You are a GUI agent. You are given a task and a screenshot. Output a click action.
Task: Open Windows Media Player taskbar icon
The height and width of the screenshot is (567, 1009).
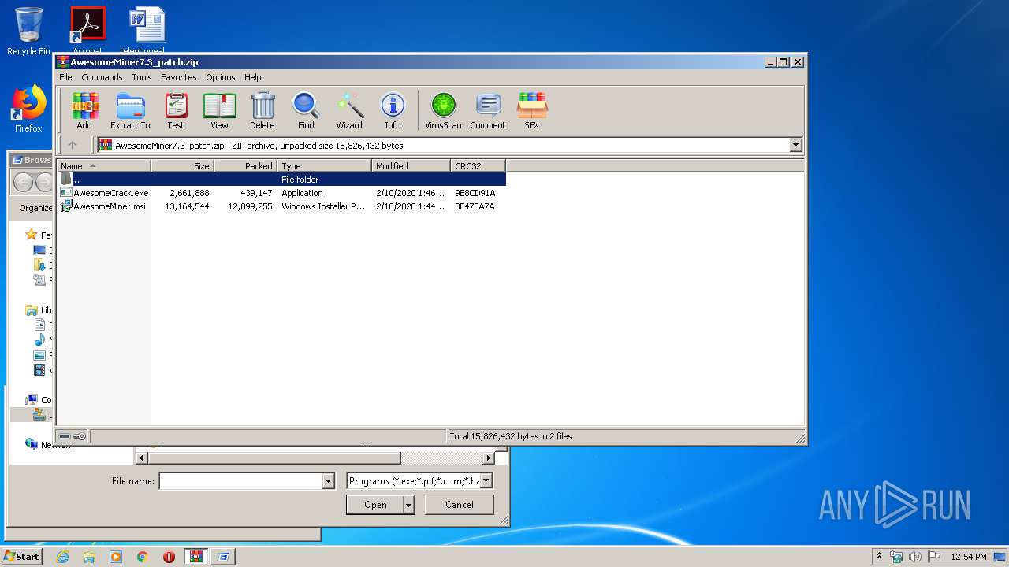pyautogui.click(x=116, y=557)
